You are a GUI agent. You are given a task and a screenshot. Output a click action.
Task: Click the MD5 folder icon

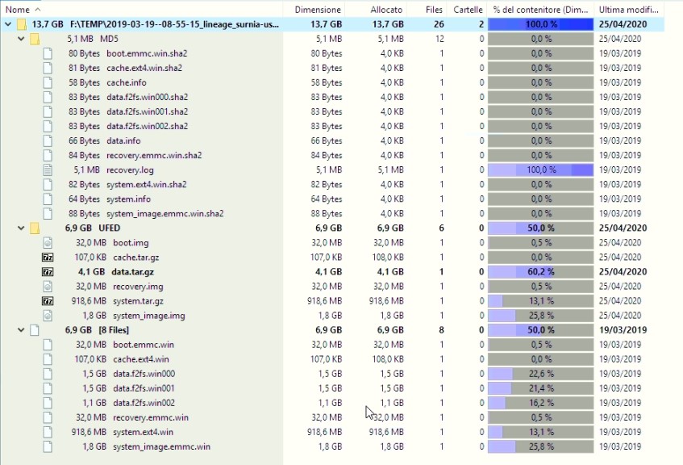point(35,39)
